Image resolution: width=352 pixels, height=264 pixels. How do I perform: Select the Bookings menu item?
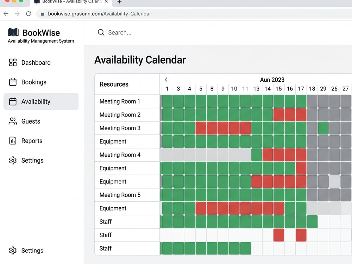41,82
